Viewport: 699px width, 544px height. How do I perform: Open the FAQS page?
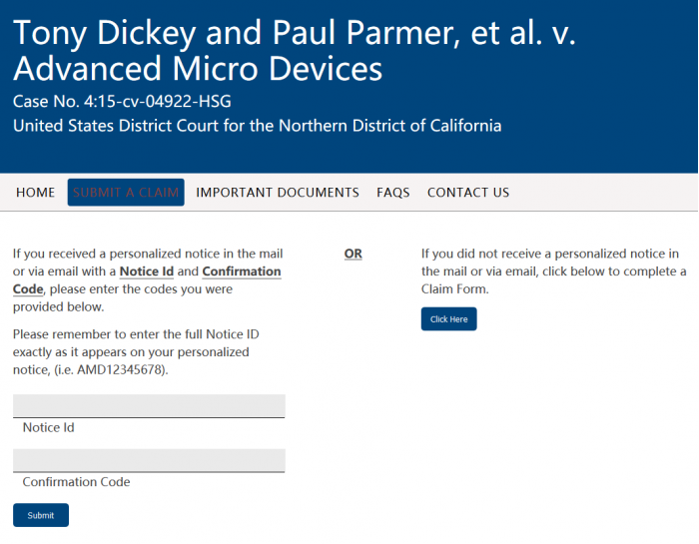point(393,193)
